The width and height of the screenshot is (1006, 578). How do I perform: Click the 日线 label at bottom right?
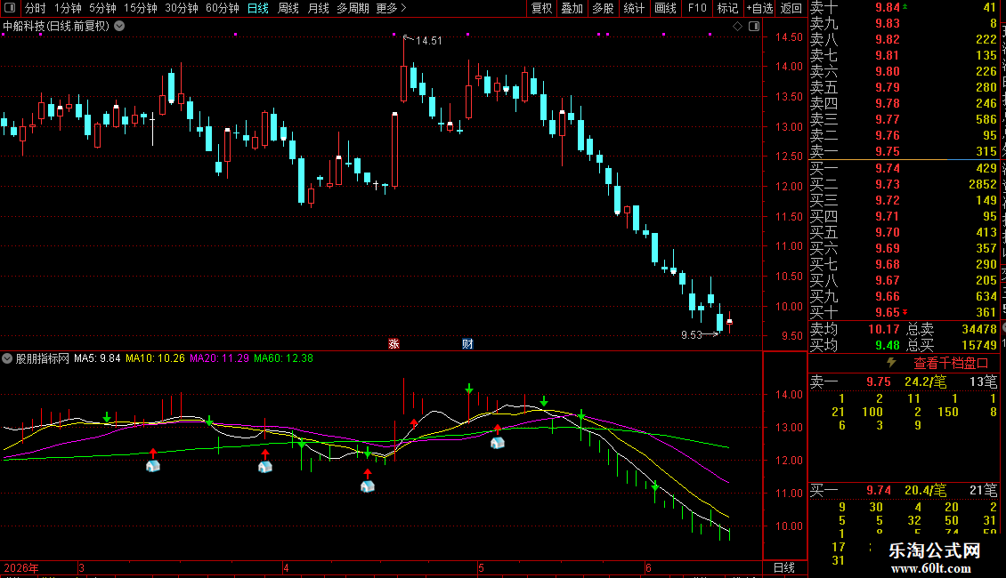(784, 567)
